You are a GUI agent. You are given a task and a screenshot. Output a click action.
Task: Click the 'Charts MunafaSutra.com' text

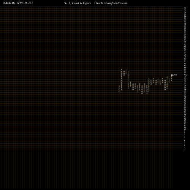coord(111,3)
